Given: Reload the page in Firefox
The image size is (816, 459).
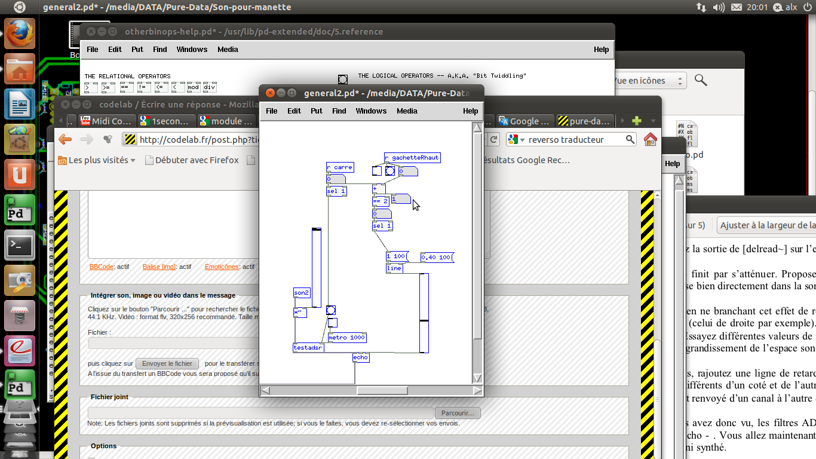Looking at the screenshot, I should tap(494, 139).
